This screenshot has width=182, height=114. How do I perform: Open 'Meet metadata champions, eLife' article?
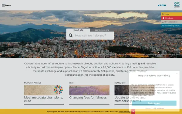point(43,99)
